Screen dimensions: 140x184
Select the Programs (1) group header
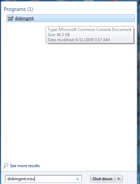coord(19,9)
